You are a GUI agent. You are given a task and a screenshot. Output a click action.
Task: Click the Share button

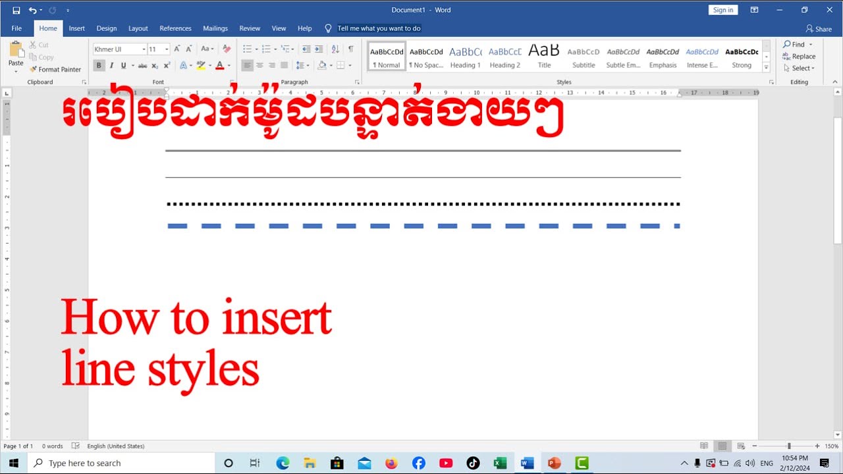pos(819,29)
